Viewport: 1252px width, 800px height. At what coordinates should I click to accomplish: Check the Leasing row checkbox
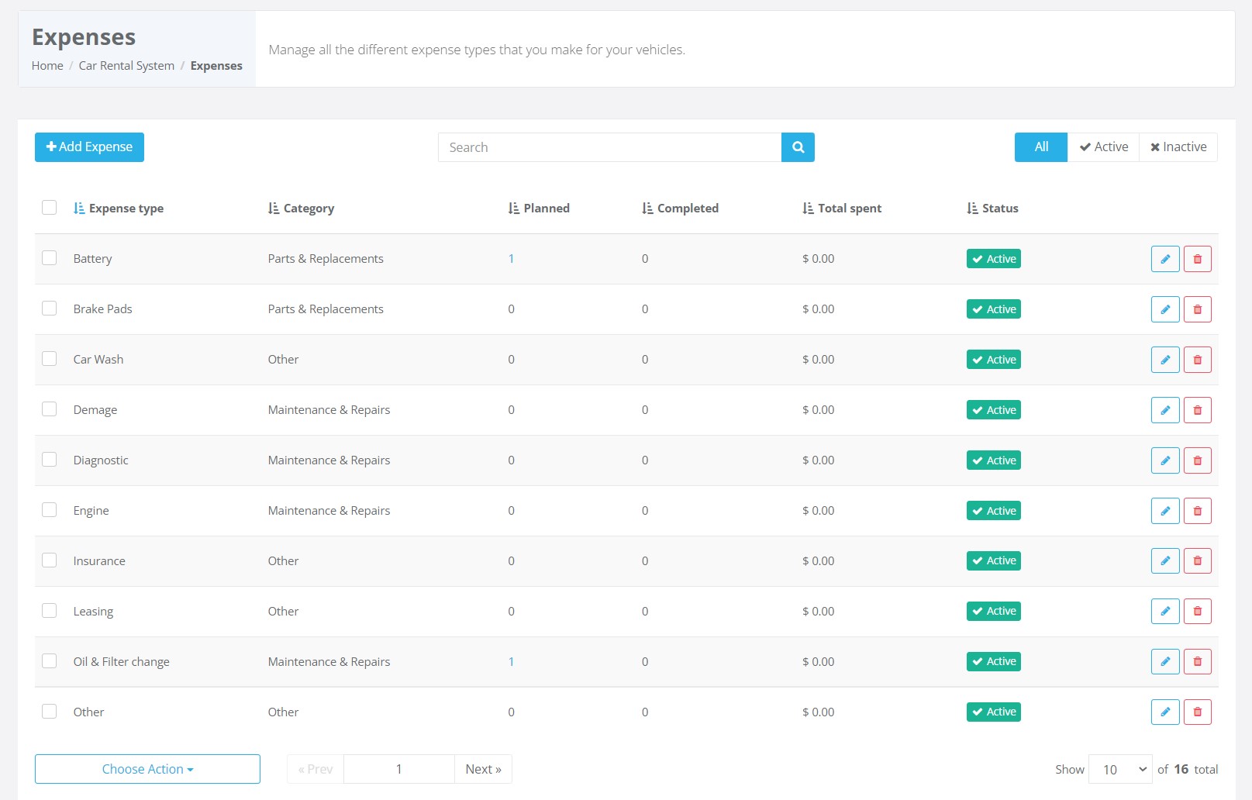pyautogui.click(x=49, y=611)
